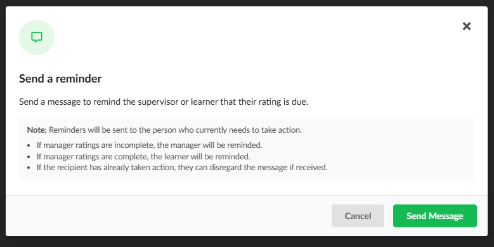Click the "Send a reminder" heading
The height and width of the screenshot is (247, 494).
[x=60, y=79]
